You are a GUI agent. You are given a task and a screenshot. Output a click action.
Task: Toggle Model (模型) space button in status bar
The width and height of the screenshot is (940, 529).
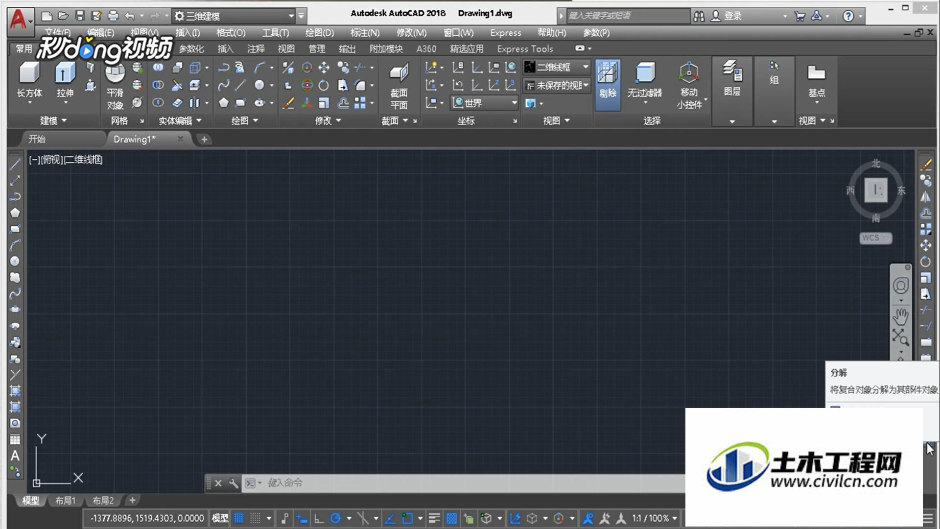tap(220, 518)
